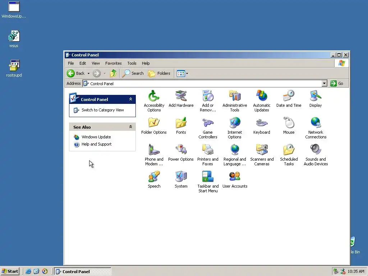
Task: Select the Date and Time icon
Action: [289, 98]
